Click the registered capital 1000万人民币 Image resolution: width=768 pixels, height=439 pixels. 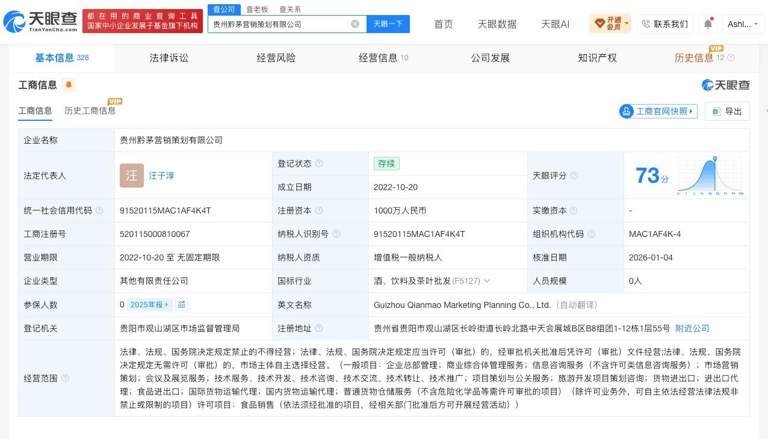(400, 210)
